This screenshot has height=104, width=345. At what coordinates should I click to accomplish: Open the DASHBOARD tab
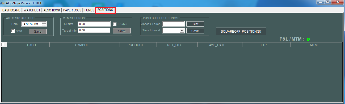pyautogui.click(x=11, y=10)
